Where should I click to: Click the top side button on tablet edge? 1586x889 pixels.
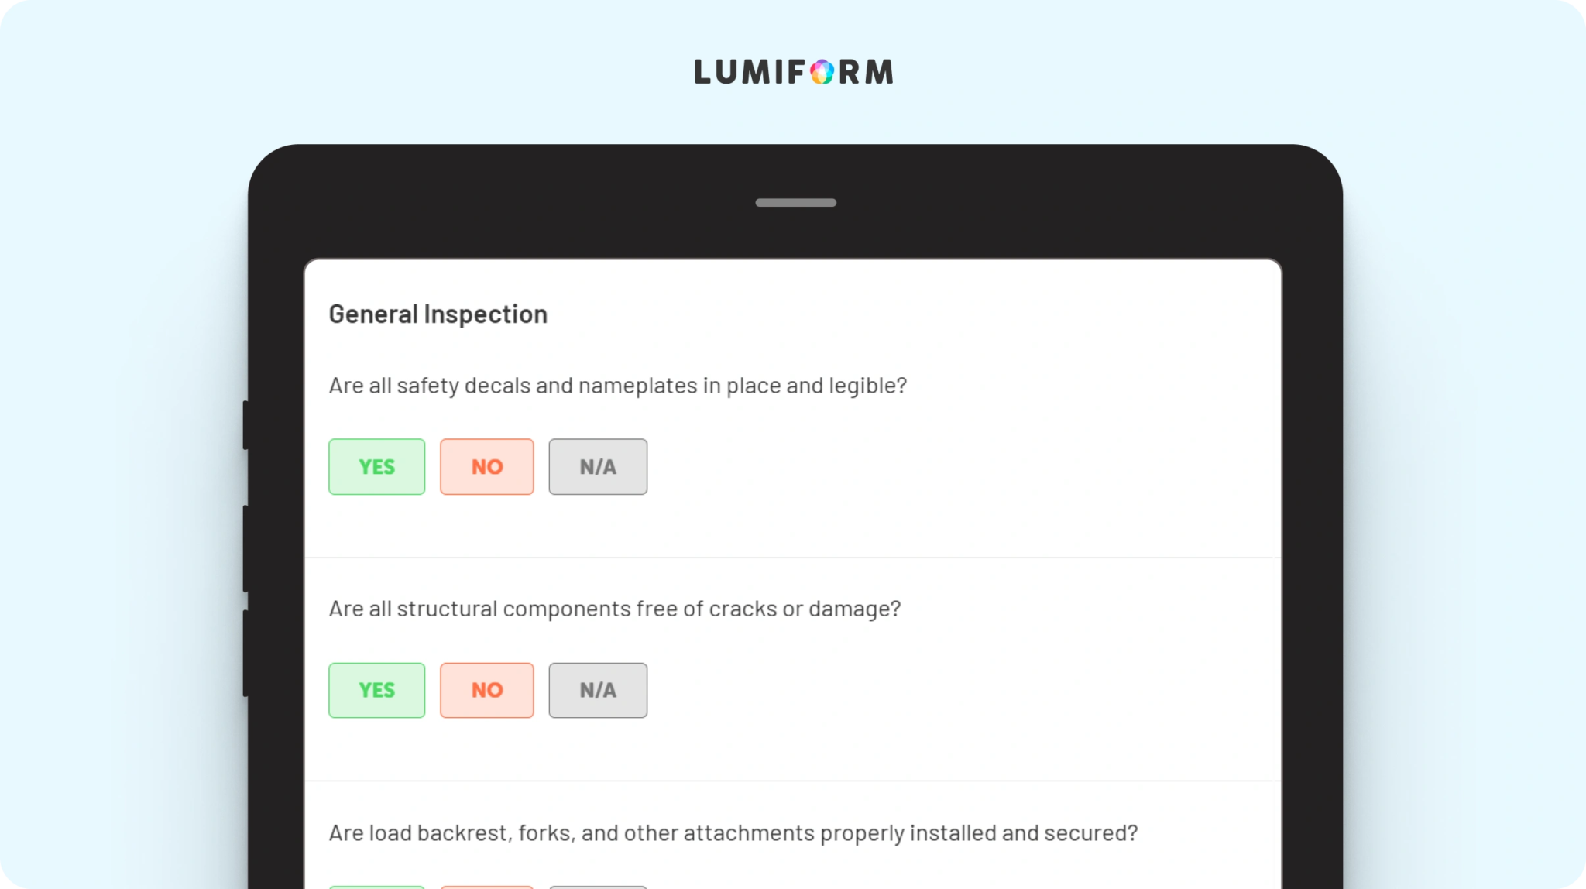point(245,425)
